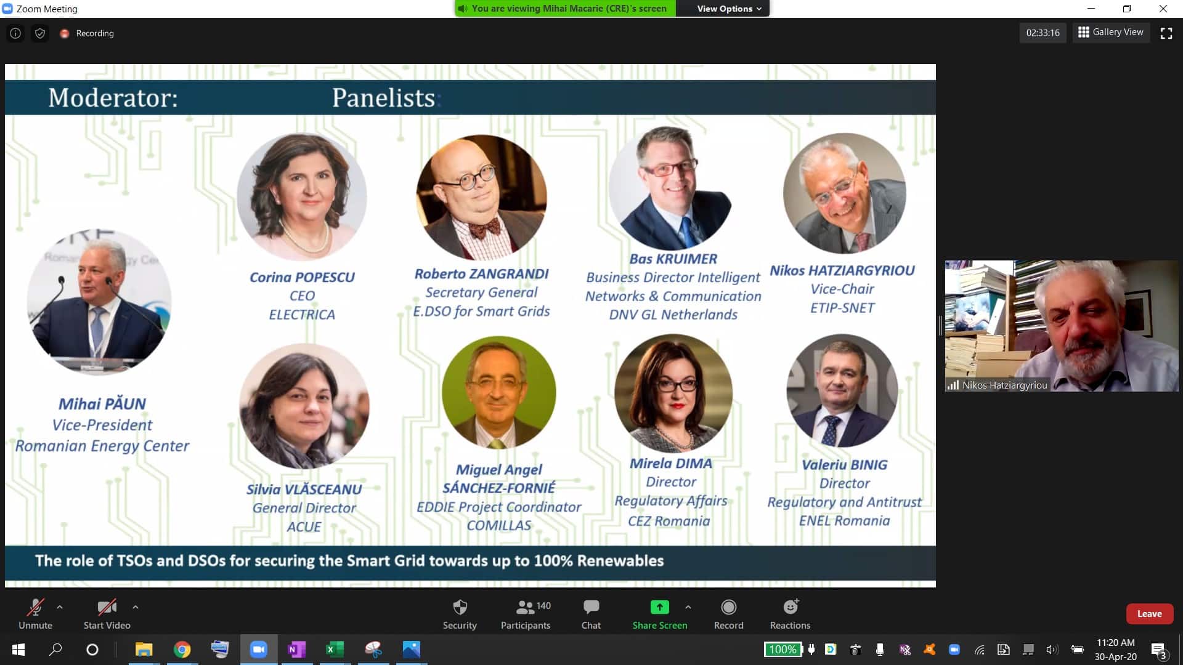Click the 100% battery indicator

[783, 650]
